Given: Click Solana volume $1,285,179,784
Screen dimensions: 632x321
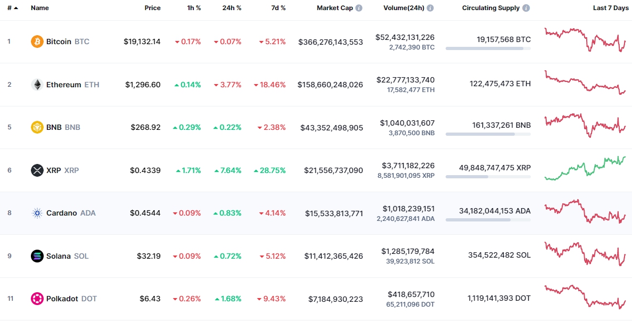Looking at the screenshot, I should 408,252.
